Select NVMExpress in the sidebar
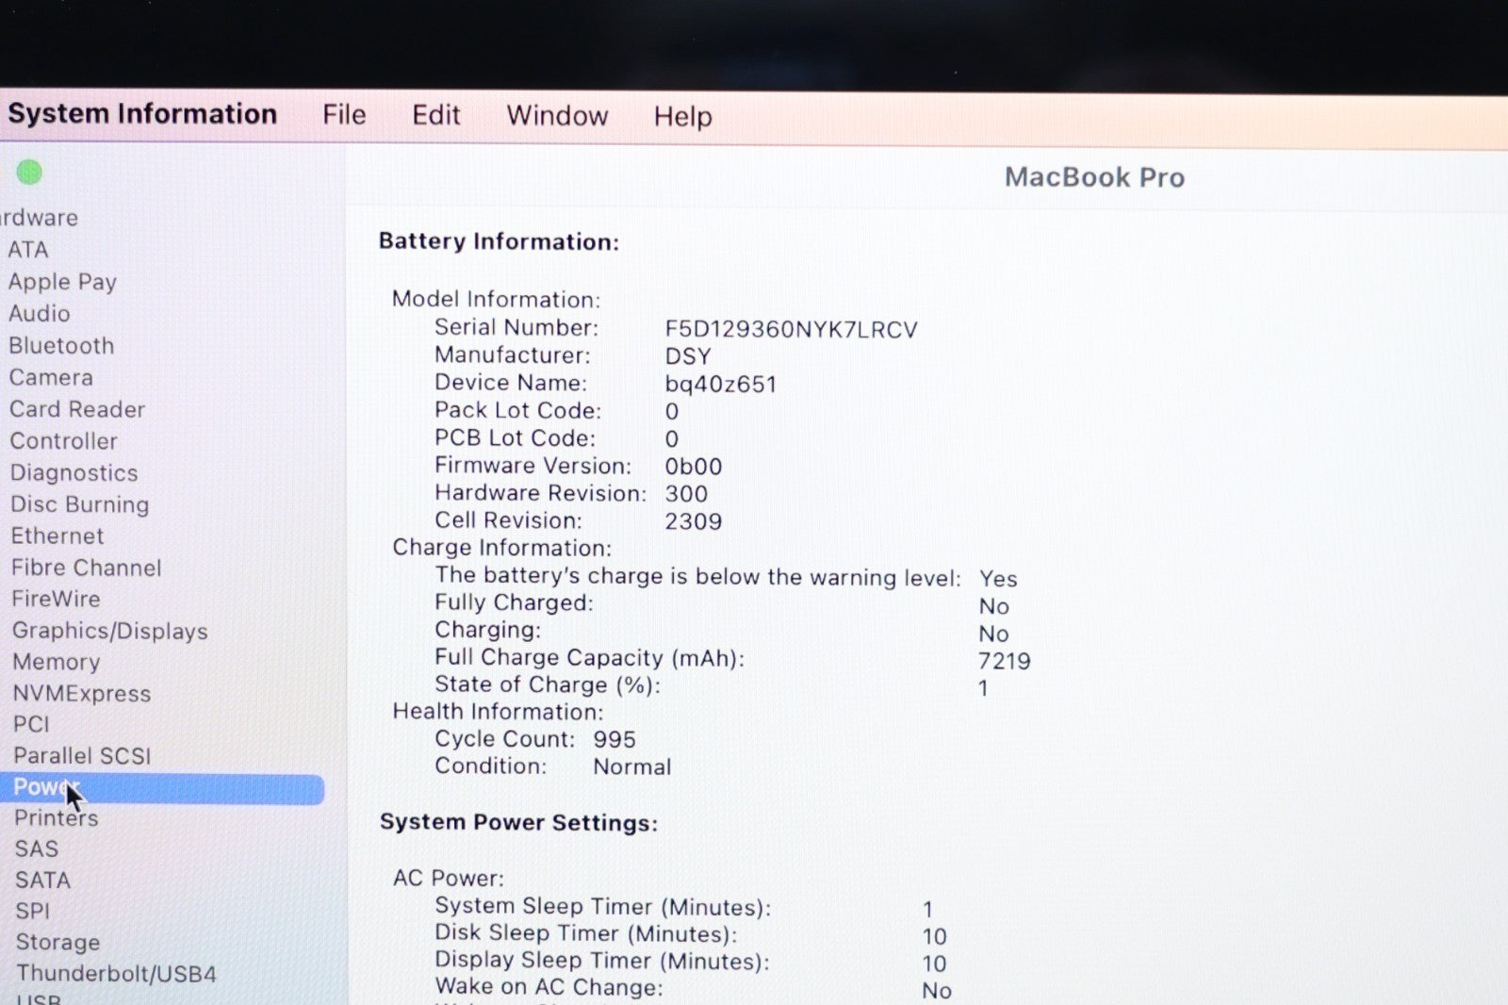Screen dimensions: 1508x1005 coord(82,693)
